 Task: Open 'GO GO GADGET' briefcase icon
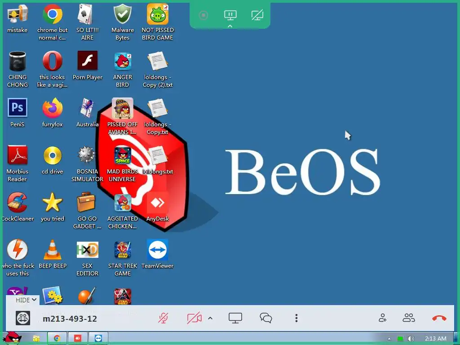(x=86, y=202)
